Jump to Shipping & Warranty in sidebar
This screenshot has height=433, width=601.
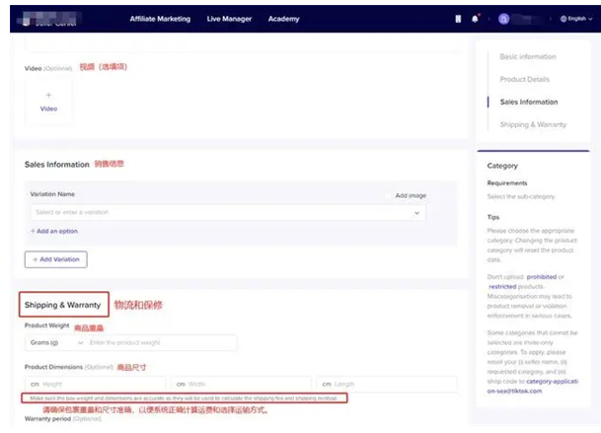coord(534,124)
